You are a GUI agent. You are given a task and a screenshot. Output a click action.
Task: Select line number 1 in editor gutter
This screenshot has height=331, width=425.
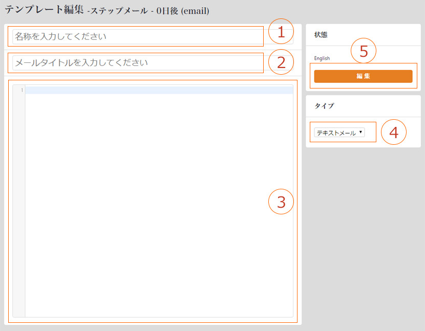coord(22,91)
